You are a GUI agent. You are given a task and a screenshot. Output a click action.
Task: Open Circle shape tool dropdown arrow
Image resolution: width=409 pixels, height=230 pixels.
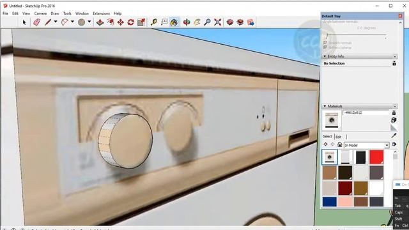89,22
